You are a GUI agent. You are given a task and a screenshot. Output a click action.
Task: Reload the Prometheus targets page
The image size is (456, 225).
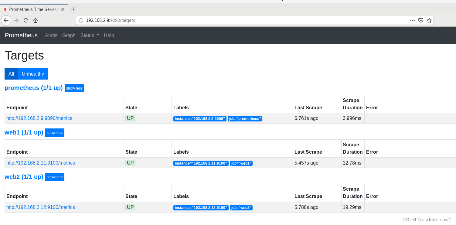(26, 20)
